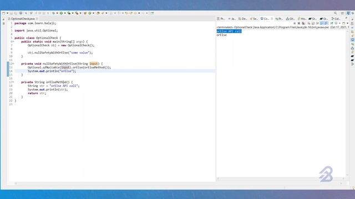Click the highlighted 'input' parameter in line 12
The image size is (355, 199).
(x=94, y=64)
